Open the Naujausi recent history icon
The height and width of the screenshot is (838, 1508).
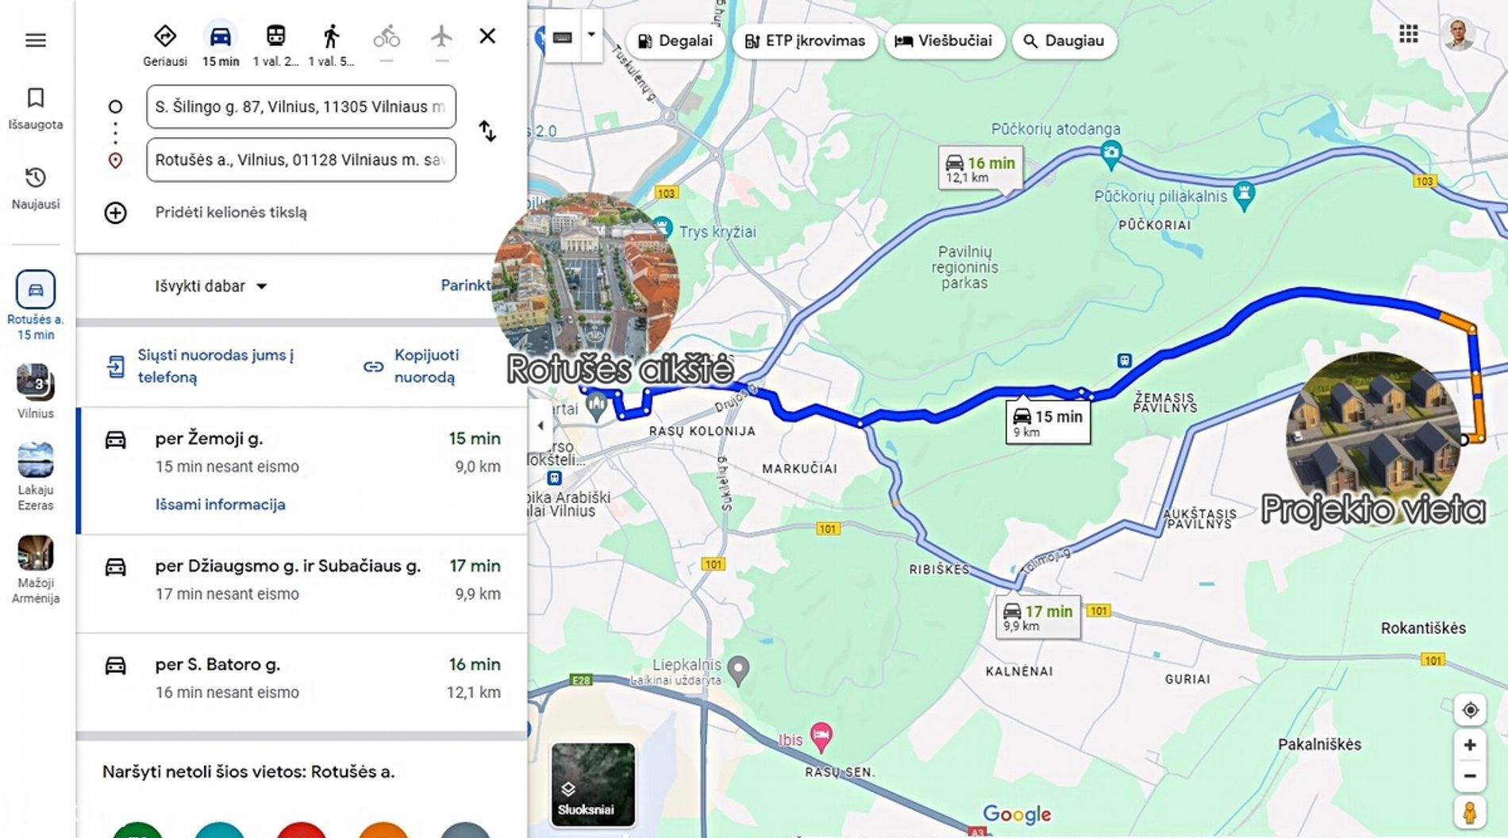tap(36, 177)
